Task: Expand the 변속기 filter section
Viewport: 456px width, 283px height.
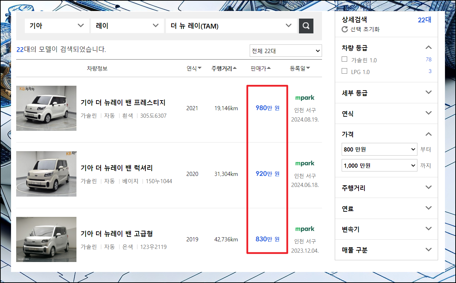Action: (x=428, y=229)
